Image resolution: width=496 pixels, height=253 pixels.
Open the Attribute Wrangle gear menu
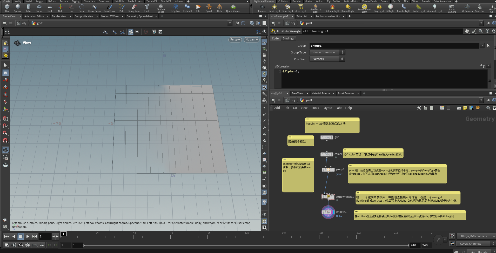click(x=467, y=31)
